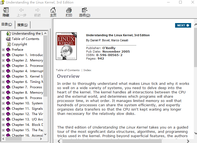Click the Chapter 5 Kernel book icon
This screenshot has height=143, width=197.
9,76
